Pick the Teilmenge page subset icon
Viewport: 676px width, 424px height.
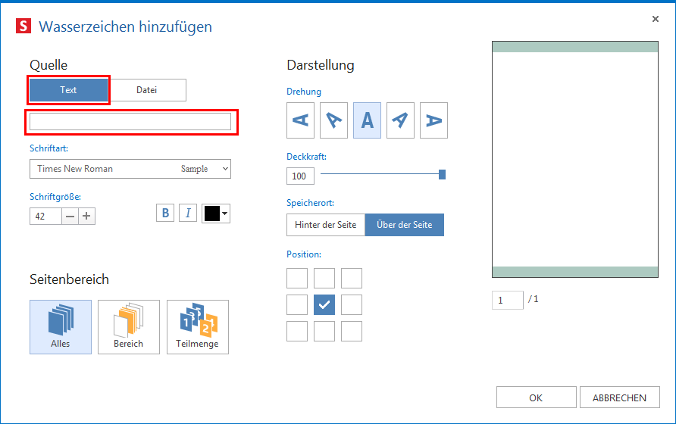(198, 327)
